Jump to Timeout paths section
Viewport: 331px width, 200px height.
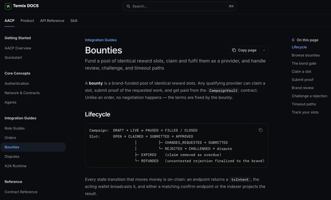304,104
